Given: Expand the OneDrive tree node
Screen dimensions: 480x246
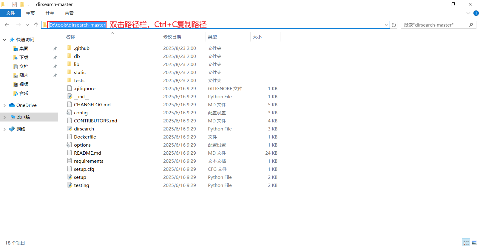Looking at the screenshot, I should [x=4, y=105].
